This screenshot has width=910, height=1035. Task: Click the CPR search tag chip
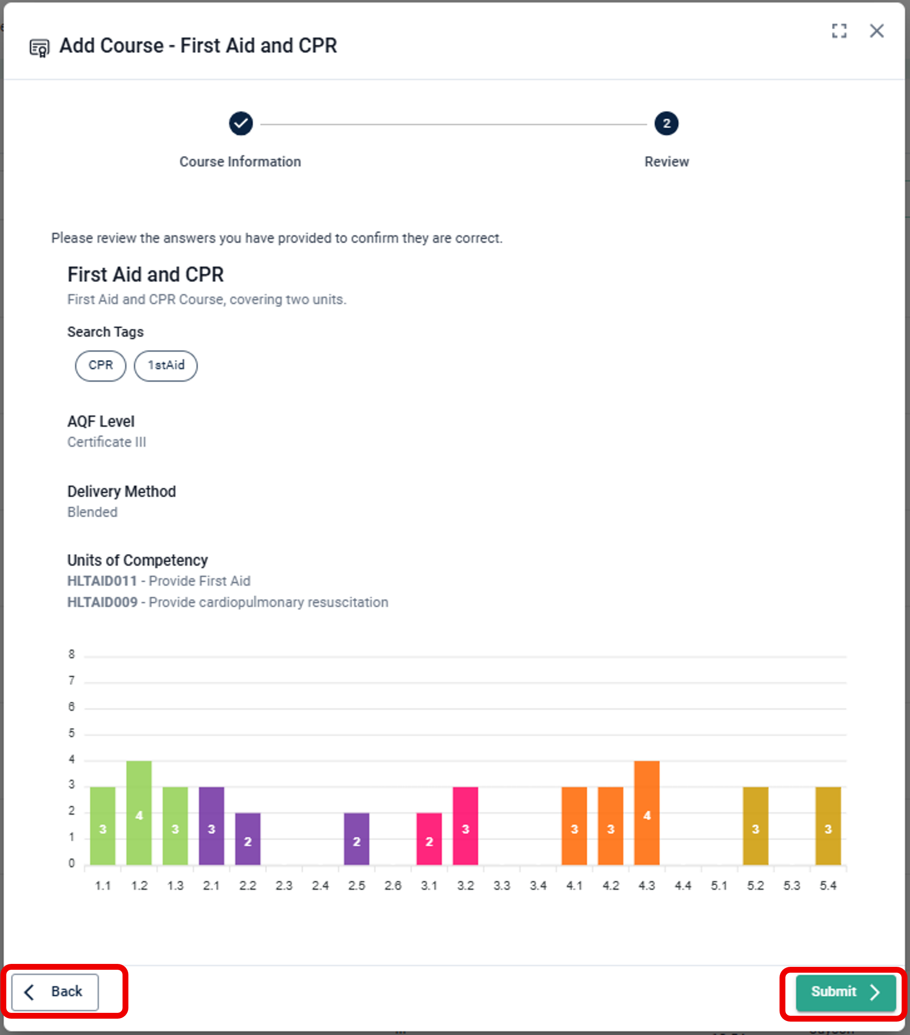point(100,365)
